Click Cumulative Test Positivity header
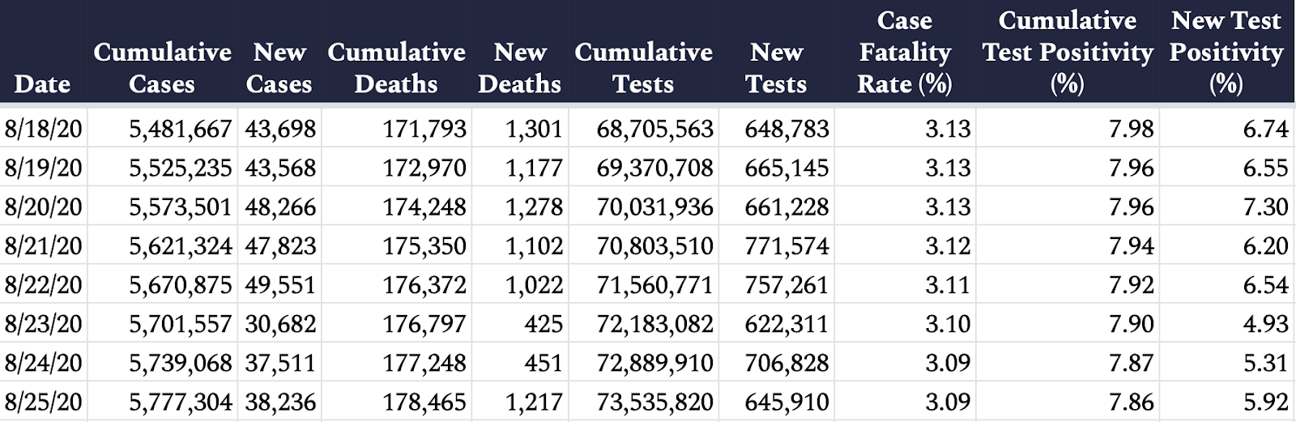This screenshot has height=422, width=1296. click(1068, 52)
